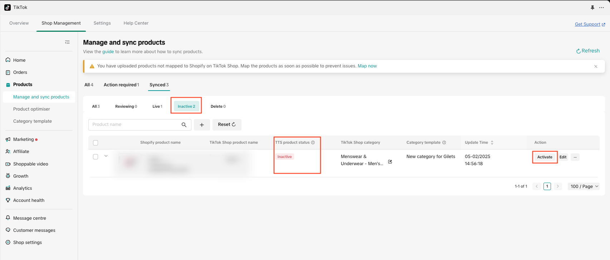Click the Products icon in the sidebar
The image size is (610, 260).
tap(8, 85)
